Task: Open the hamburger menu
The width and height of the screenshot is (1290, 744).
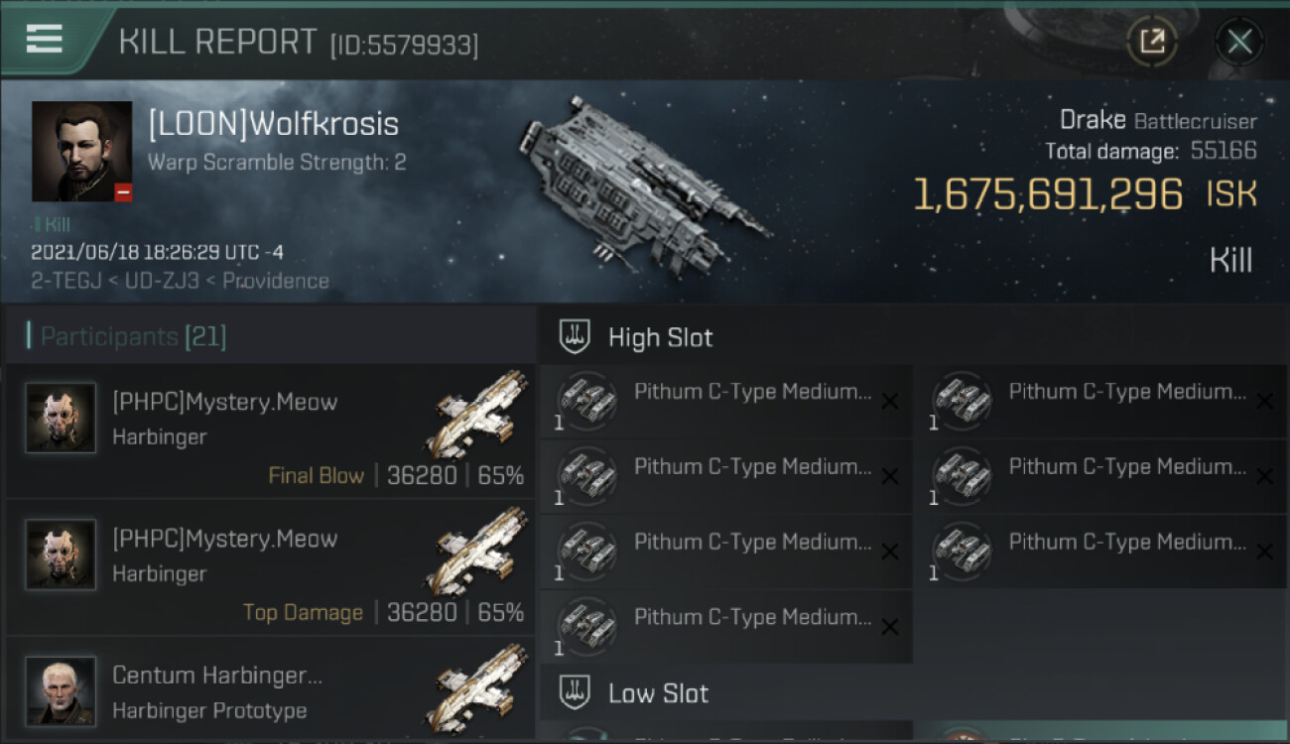Action: pos(45,39)
